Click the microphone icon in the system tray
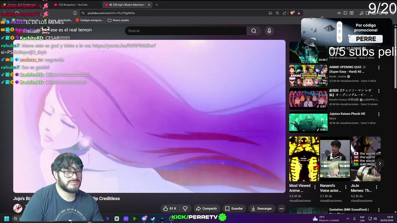397x223 pixels. coord(354,219)
